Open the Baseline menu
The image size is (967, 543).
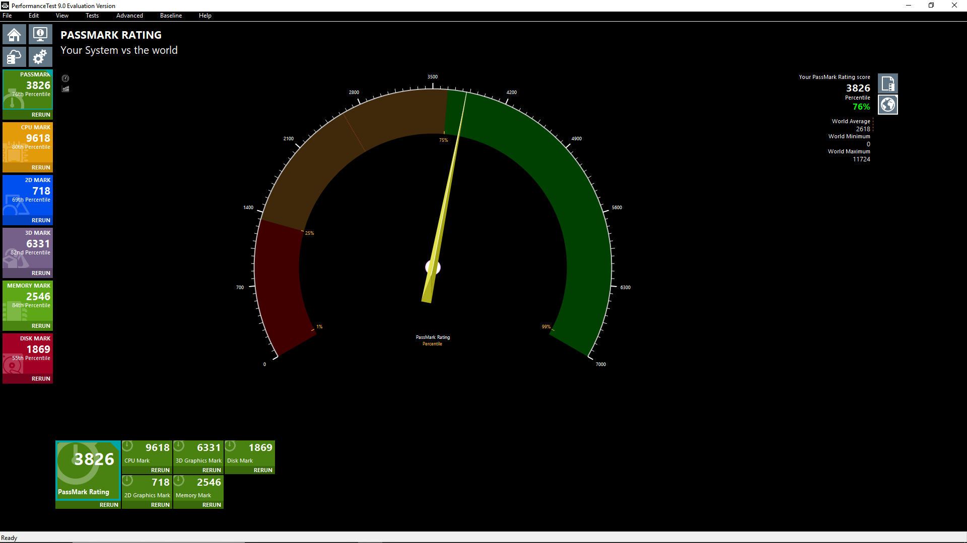[171, 16]
